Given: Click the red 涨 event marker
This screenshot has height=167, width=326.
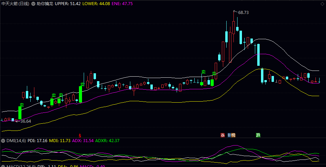Looking at the screenshot, I should click(223, 135).
